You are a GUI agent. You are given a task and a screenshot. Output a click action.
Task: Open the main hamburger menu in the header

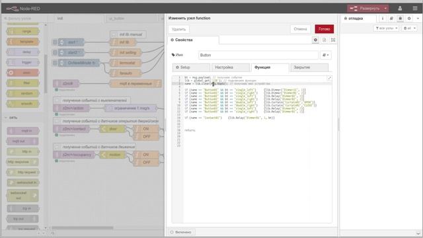[415, 9]
